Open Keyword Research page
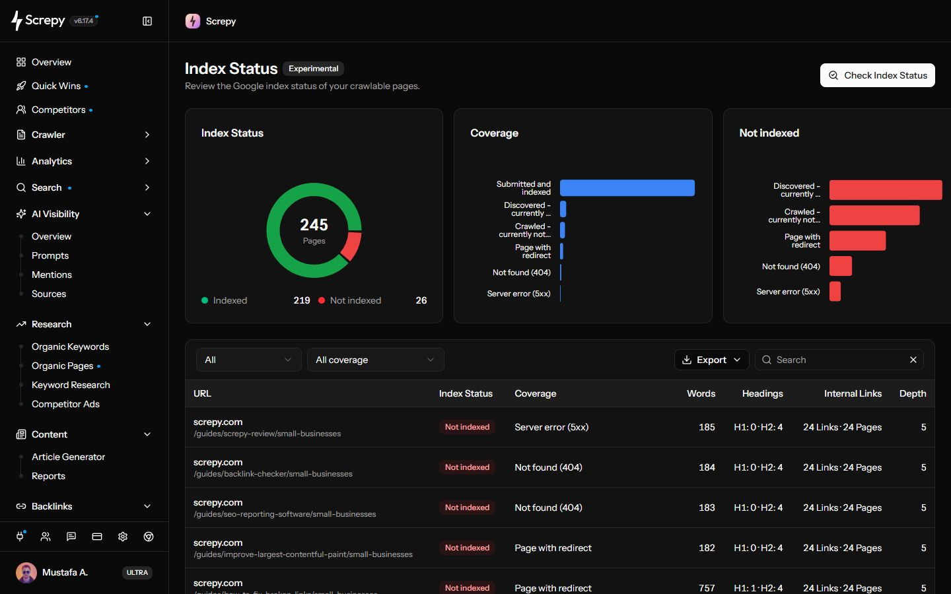This screenshot has height=594, width=951. point(71,385)
